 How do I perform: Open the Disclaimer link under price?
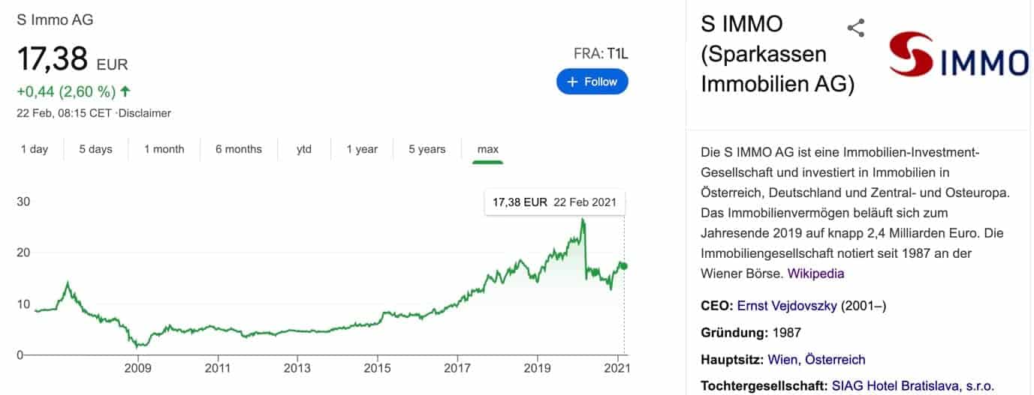(146, 113)
